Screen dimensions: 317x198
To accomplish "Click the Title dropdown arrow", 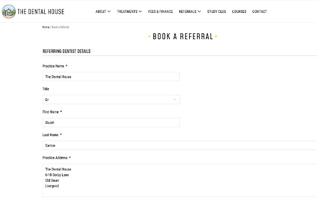I will pyautogui.click(x=174, y=99).
